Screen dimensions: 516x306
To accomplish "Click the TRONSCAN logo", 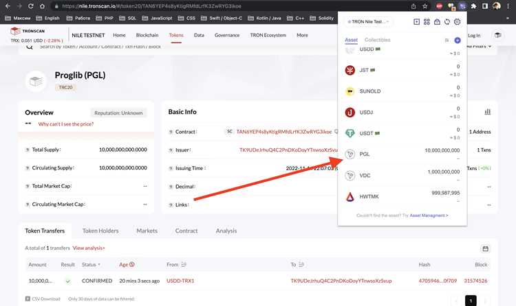I will point(28,31).
